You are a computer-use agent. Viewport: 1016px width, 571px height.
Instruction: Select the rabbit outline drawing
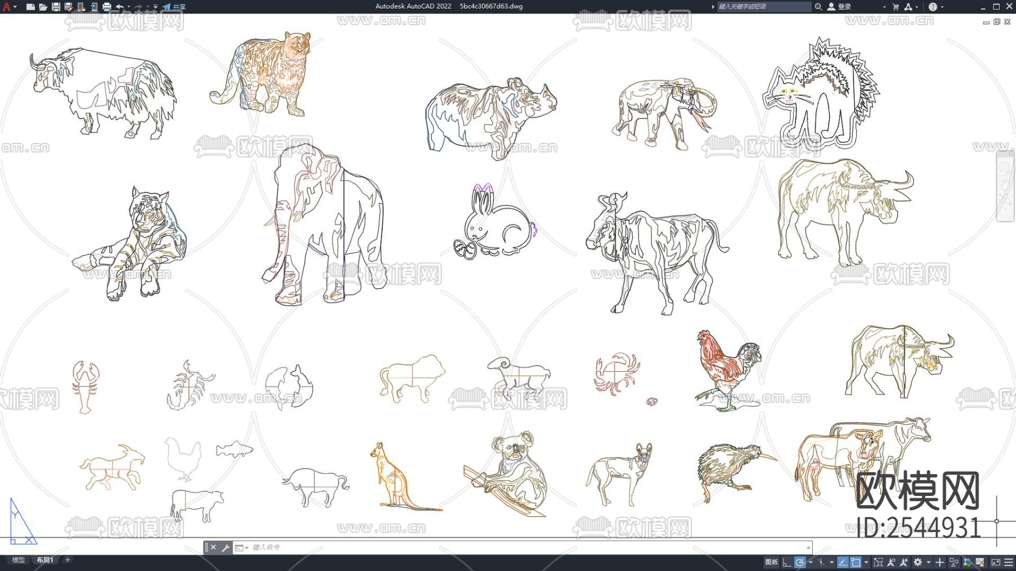pyautogui.click(x=495, y=222)
